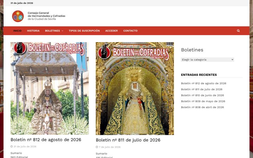The height and width of the screenshot is (158, 253).
Task: Click clock icon beside 31 de julio date
Action: [x=12, y=146]
